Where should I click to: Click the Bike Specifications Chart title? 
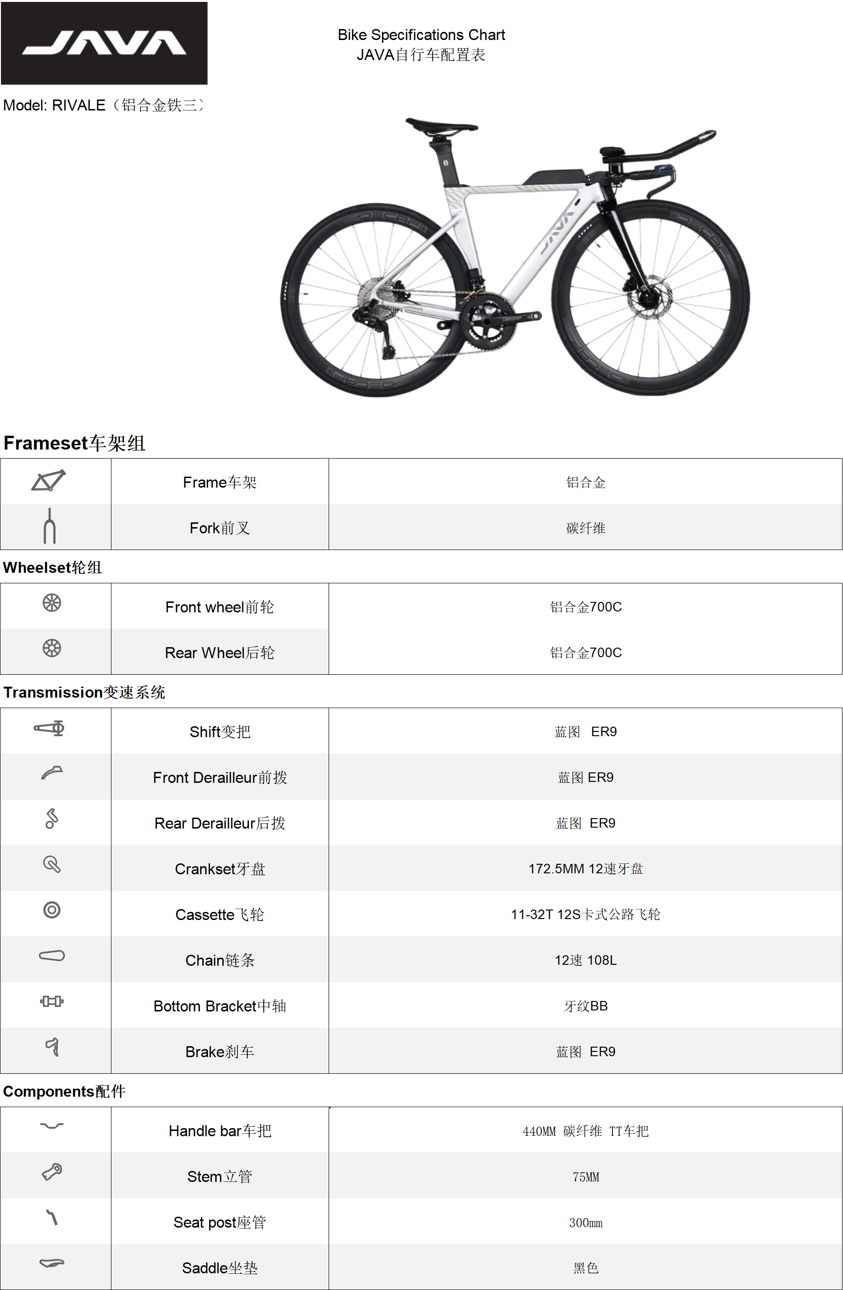pos(421,35)
